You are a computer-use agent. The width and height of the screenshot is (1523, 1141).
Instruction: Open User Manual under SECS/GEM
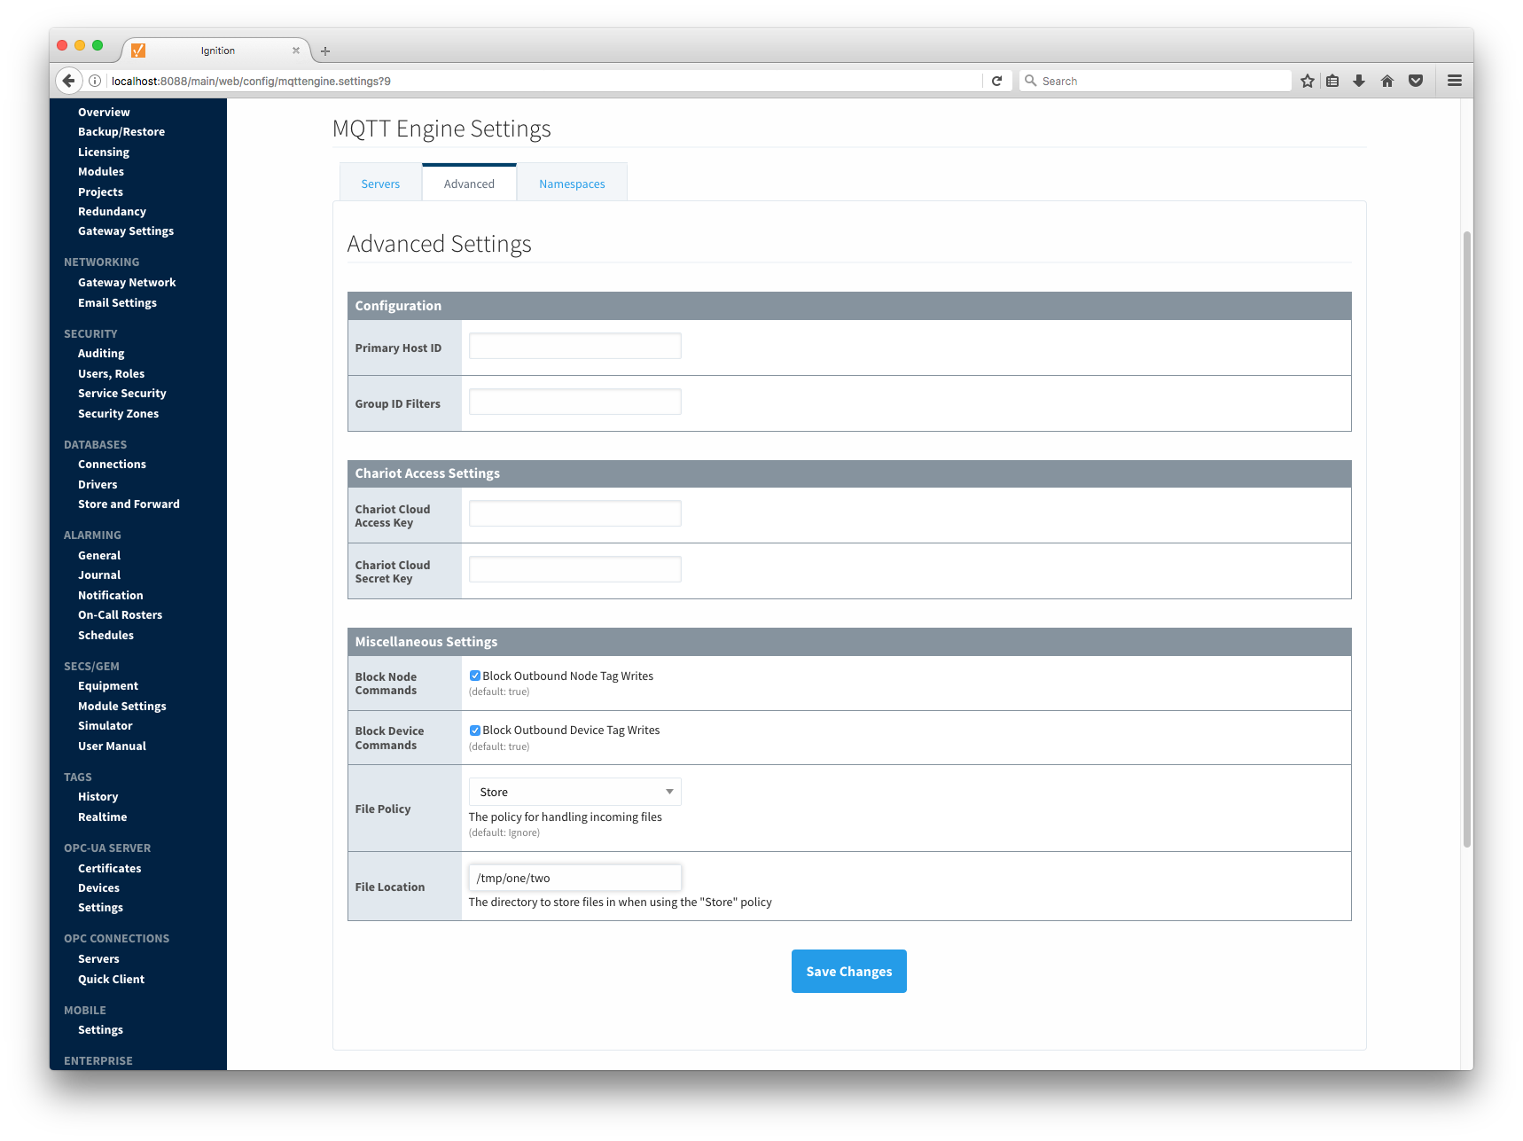click(x=112, y=746)
